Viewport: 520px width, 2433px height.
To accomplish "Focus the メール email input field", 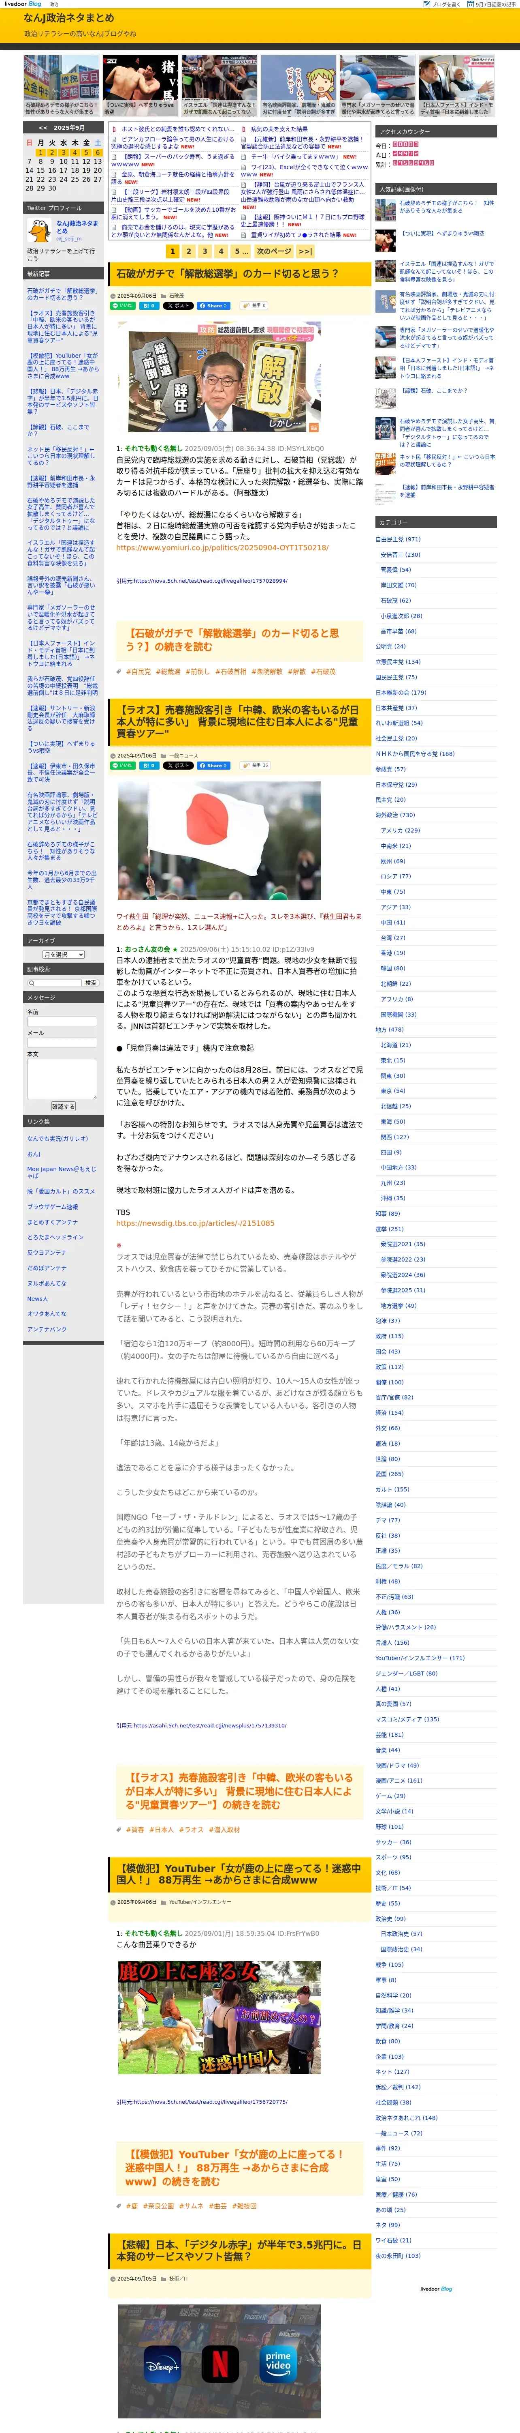I will pyautogui.click(x=62, y=1043).
